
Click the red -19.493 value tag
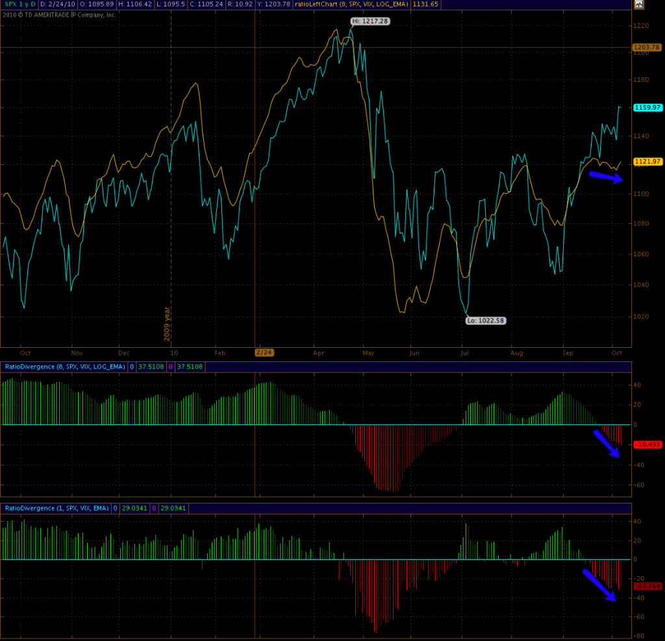click(x=647, y=444)
